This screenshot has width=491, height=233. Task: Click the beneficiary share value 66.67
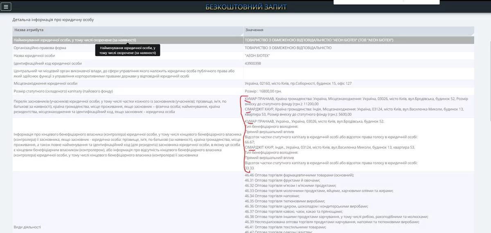click(250, 142)
